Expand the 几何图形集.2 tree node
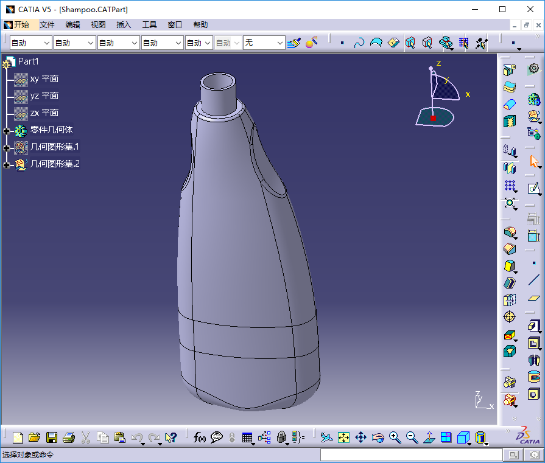Image resolution: width=545 pixels, height=463 pixels. 7,165
